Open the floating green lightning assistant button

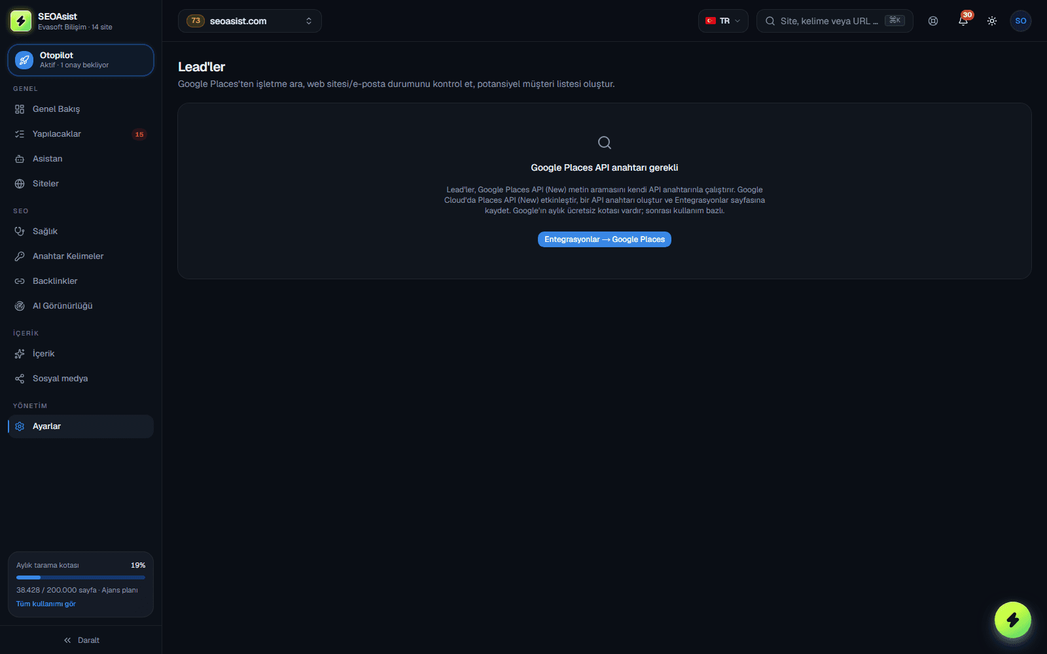[x=1013, y=620]
